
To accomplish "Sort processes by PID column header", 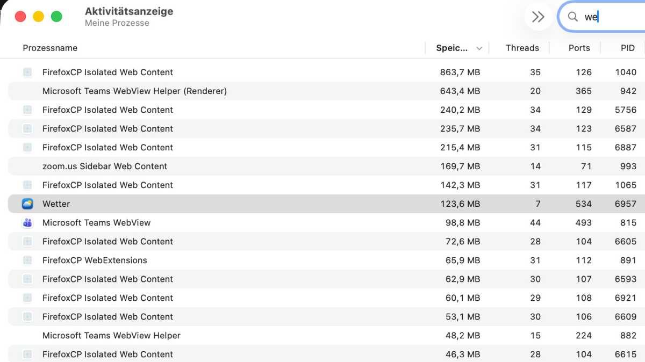I will pos(628,48).
